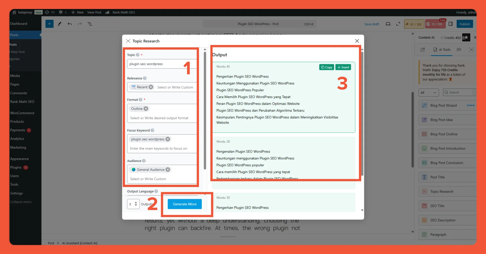
Task: Open the All category dropdown filter
Action: click(429, 93)
